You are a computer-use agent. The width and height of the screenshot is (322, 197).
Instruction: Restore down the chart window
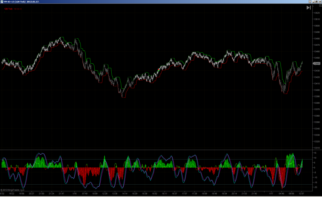pos(316,2)
